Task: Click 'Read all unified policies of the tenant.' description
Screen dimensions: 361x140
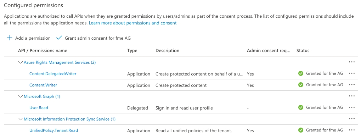Action: coord(194,130)
